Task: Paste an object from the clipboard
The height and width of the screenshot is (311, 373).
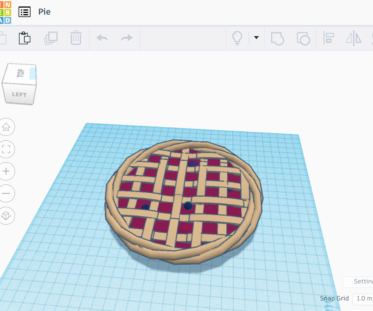Action: 25,38
